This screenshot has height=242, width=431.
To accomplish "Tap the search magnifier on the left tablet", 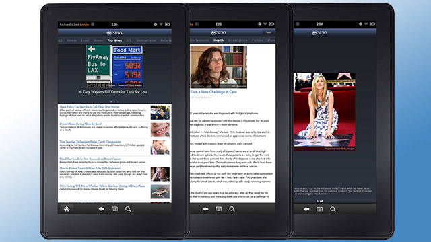I will point(128,209).
